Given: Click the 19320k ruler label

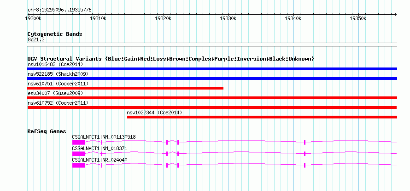Looking at the screenshot, I should 163,18.
